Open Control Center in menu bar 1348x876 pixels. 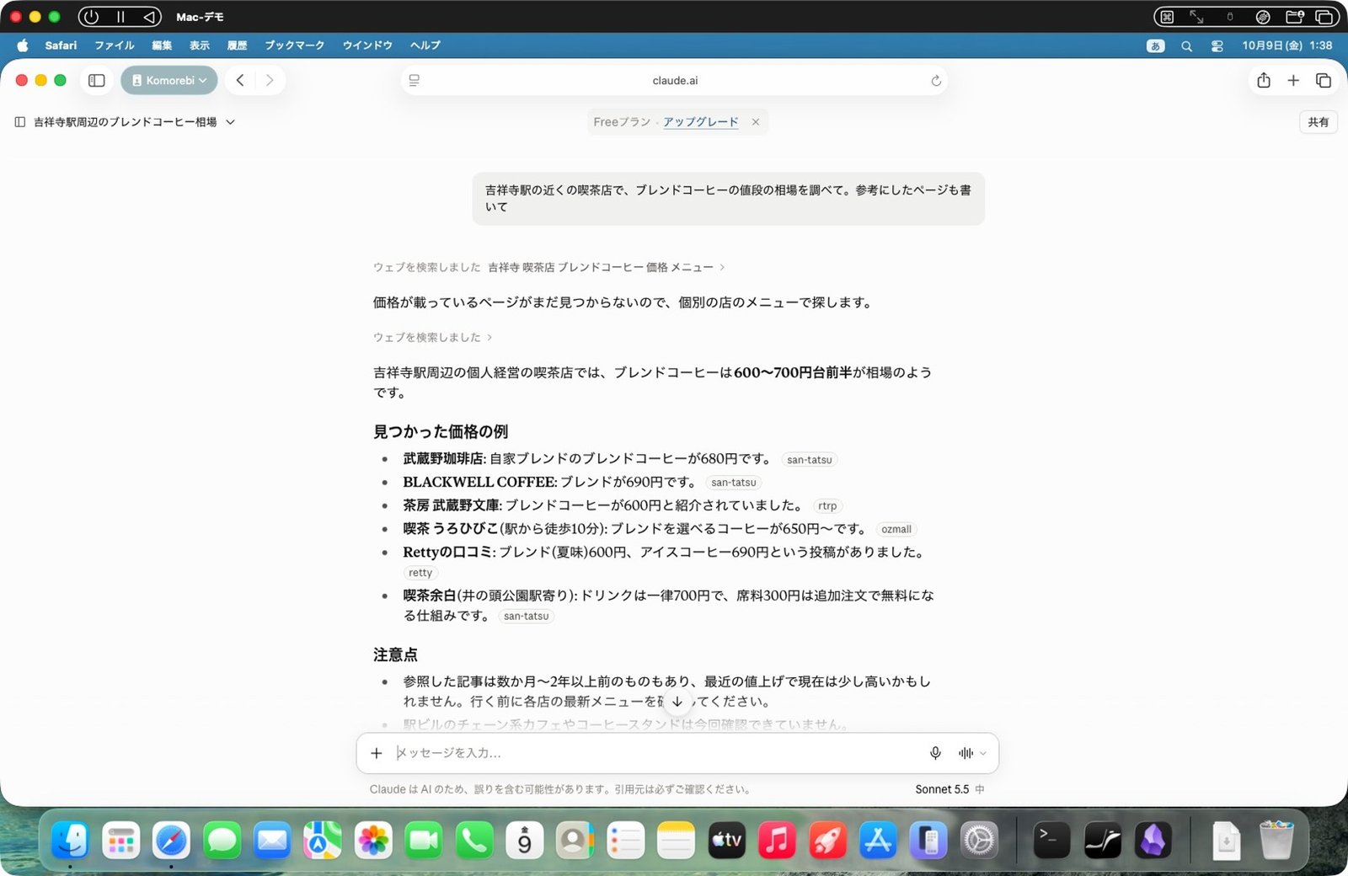[1217, 46]
